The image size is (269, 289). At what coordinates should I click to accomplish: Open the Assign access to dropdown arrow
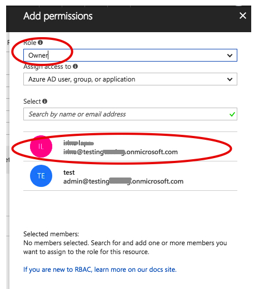coord(230,79)
